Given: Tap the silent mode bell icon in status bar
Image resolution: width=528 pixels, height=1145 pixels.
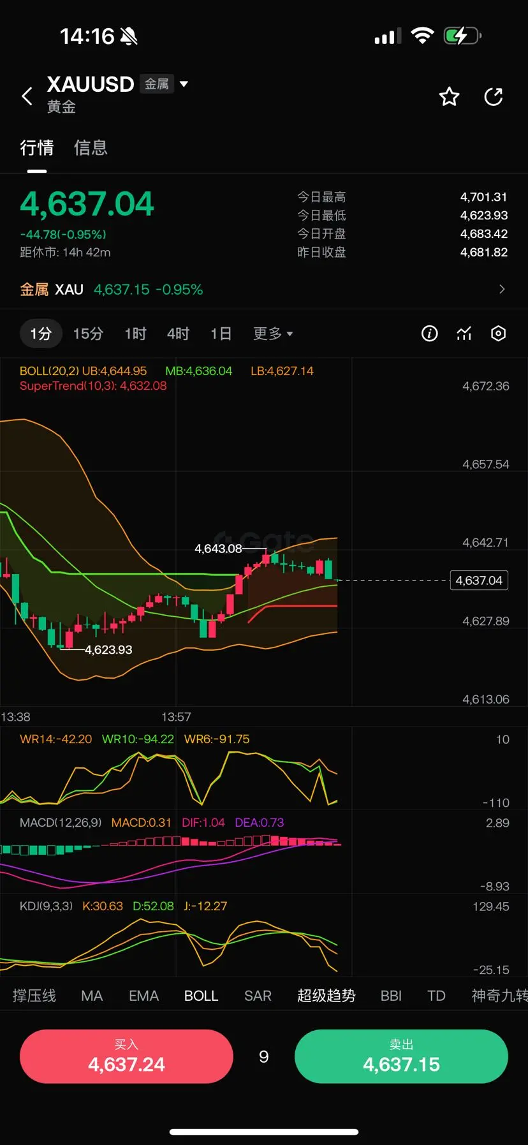Looking at the screenshot, I should (129, 37).
